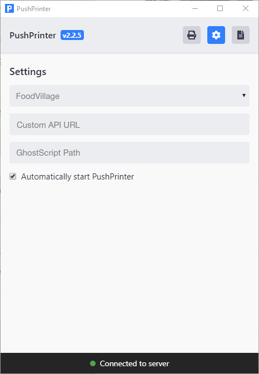Click the 'Connected to server' status text
The image size is (259, 374).
[135, 363]
